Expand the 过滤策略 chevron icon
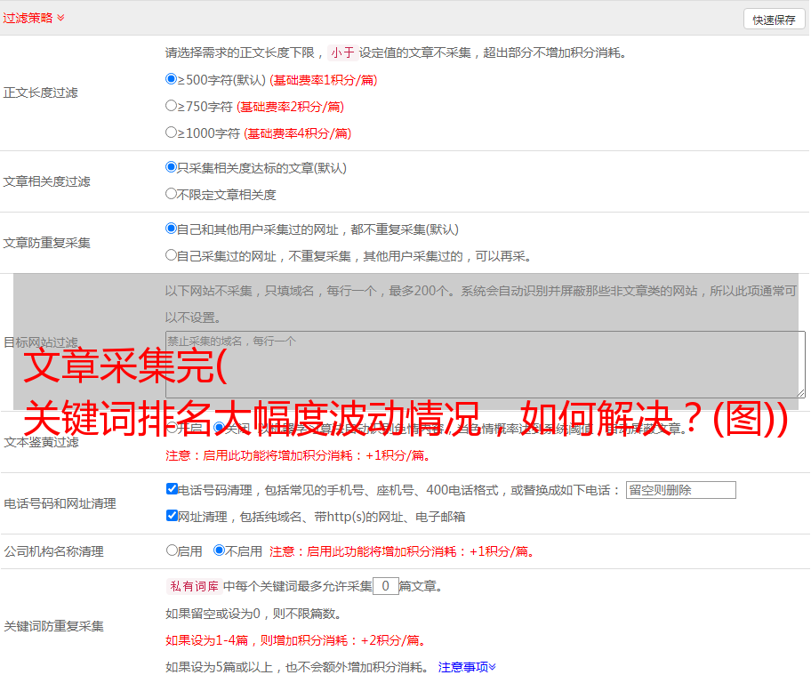811x683 pixels. 60,18
